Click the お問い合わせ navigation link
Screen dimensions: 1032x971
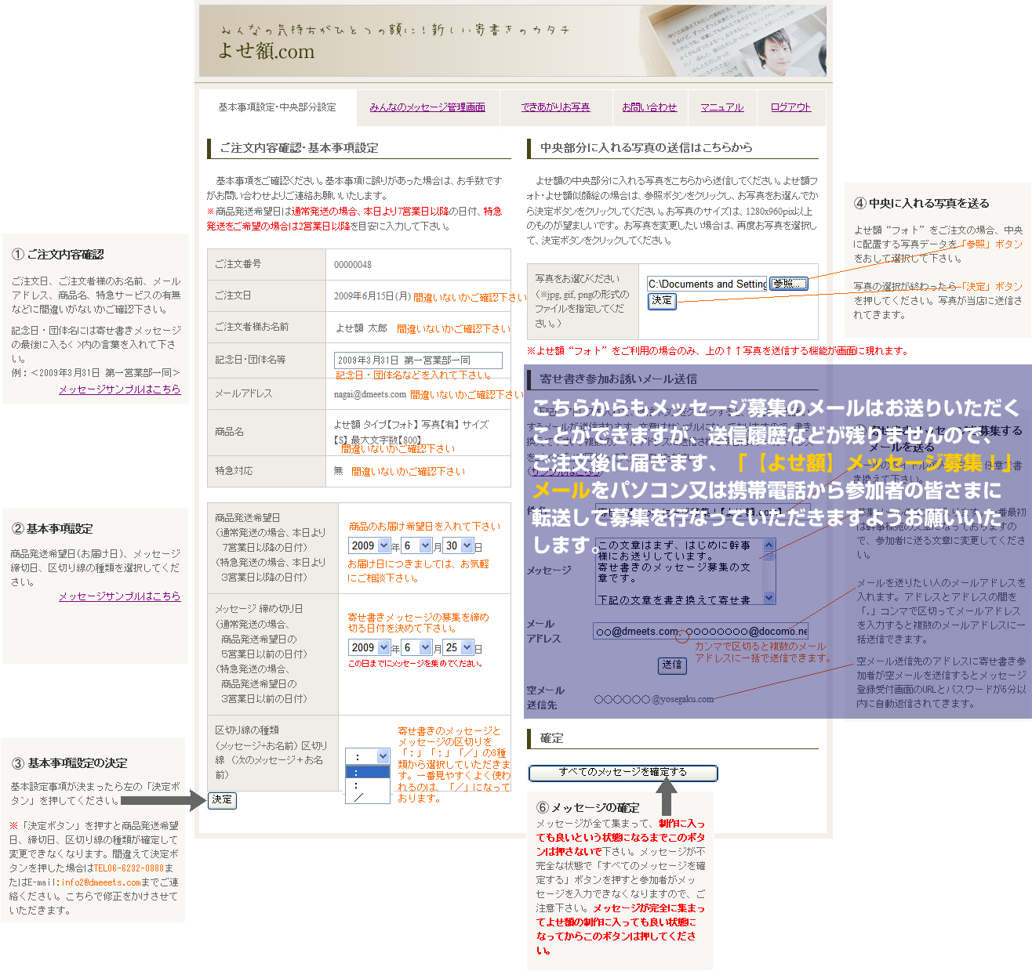(x=649, y=107)
